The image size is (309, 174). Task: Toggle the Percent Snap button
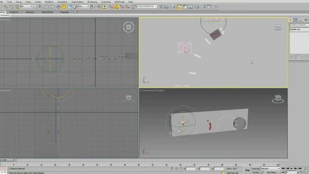(x=122, y=7)
